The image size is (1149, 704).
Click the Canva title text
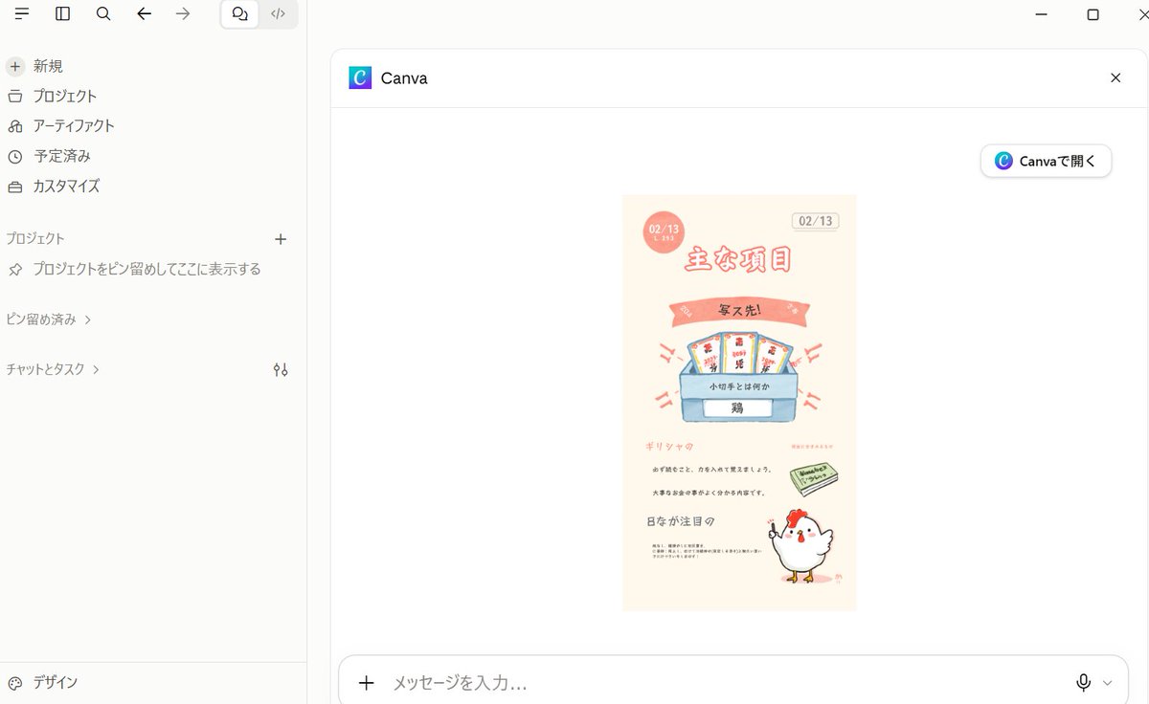[404, 78]
